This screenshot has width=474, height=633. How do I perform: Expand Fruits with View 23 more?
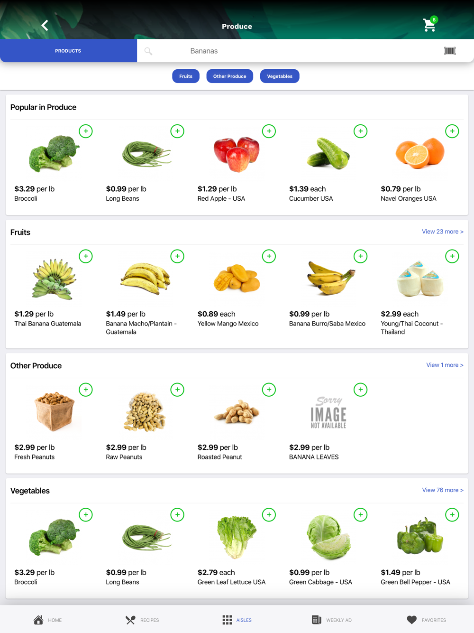(443, 232)
